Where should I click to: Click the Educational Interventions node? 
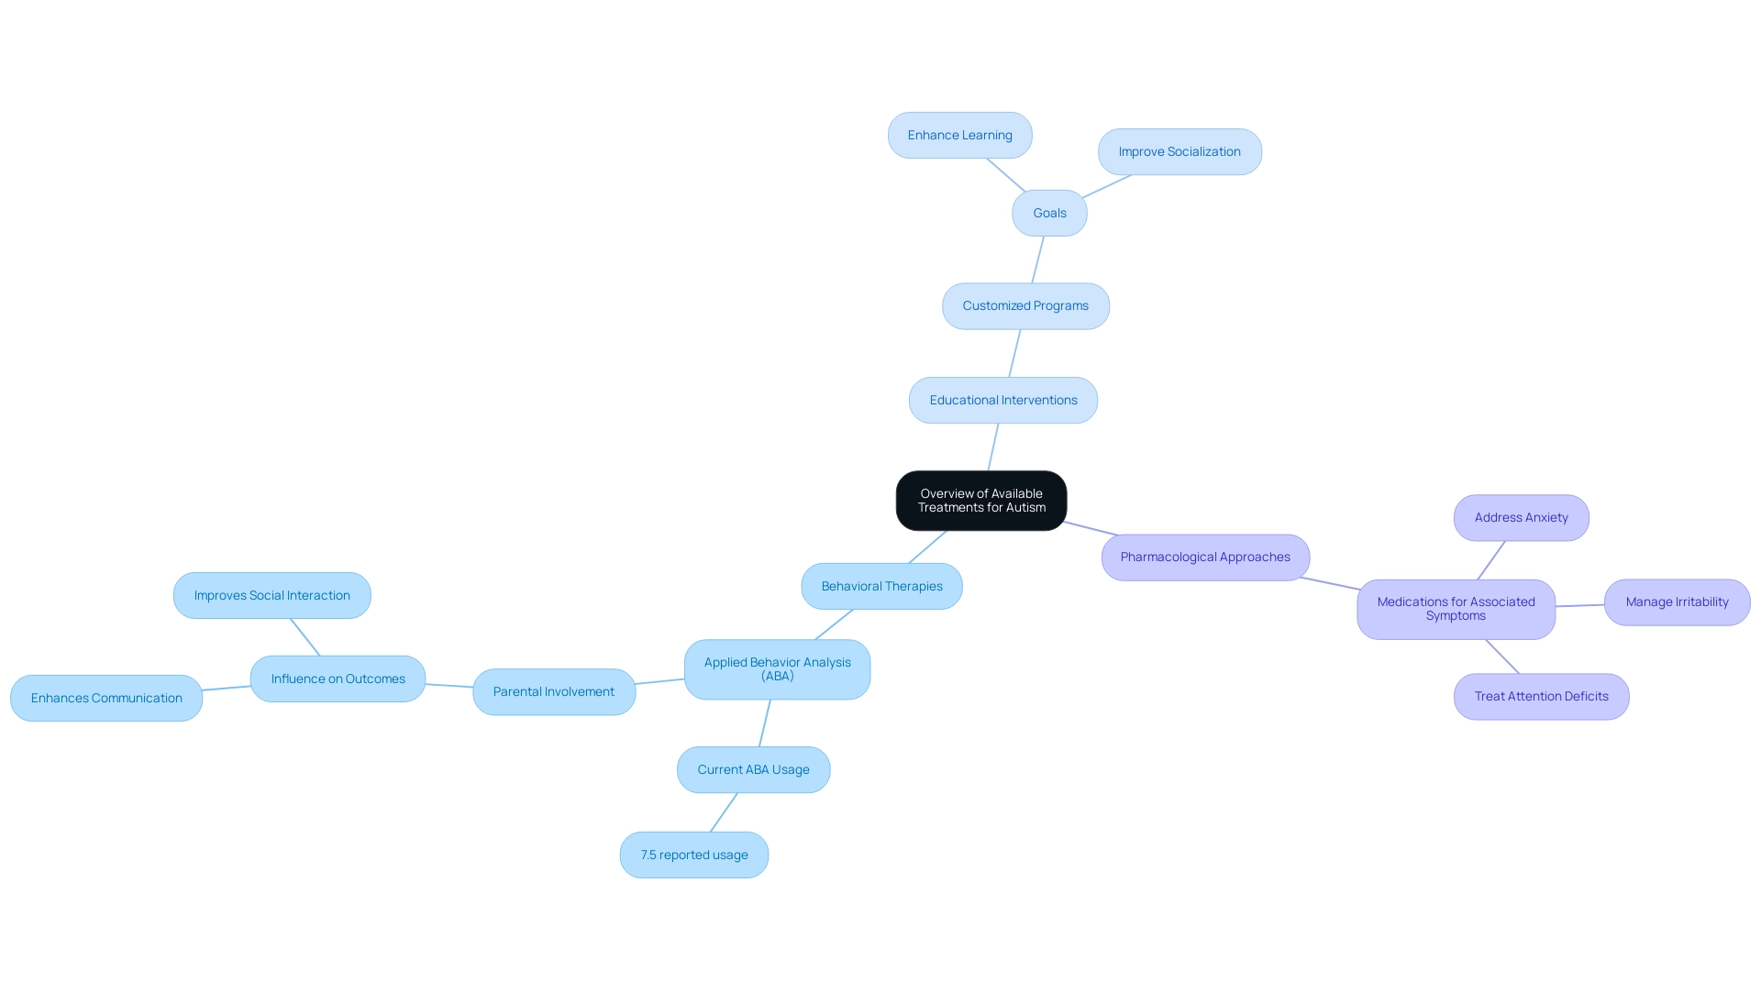point(1002,399)
